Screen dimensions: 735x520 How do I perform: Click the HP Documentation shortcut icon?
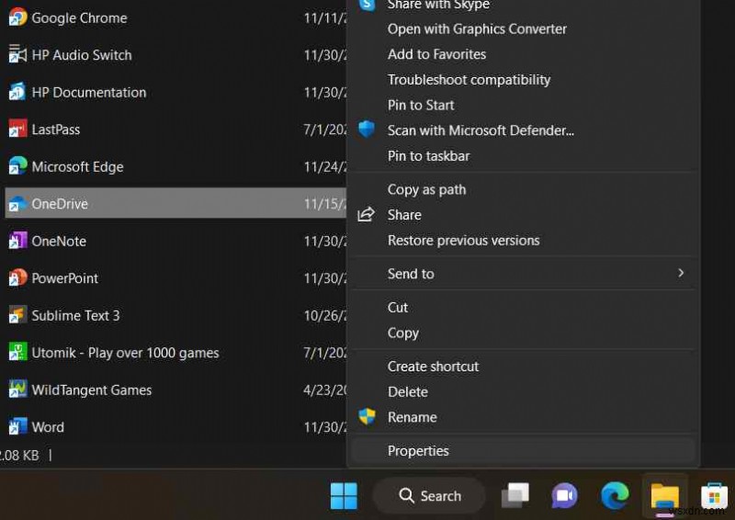[x=17, y=92]
